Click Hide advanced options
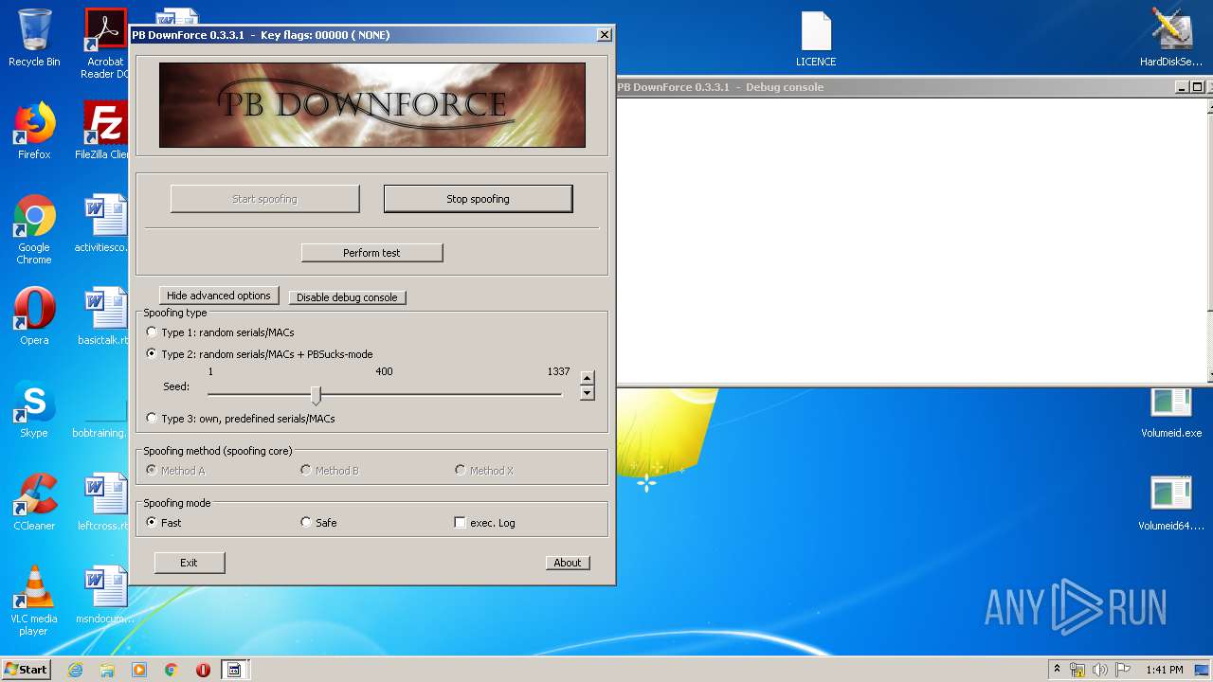1213x682 pixels. click(219, 296)
